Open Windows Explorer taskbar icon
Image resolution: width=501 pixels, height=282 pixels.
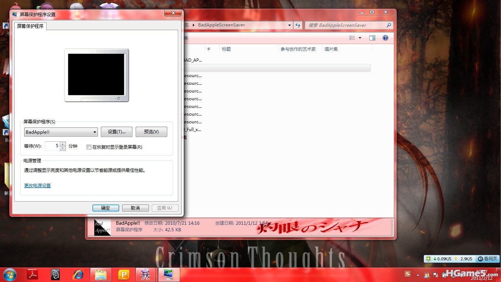(101, 275)
